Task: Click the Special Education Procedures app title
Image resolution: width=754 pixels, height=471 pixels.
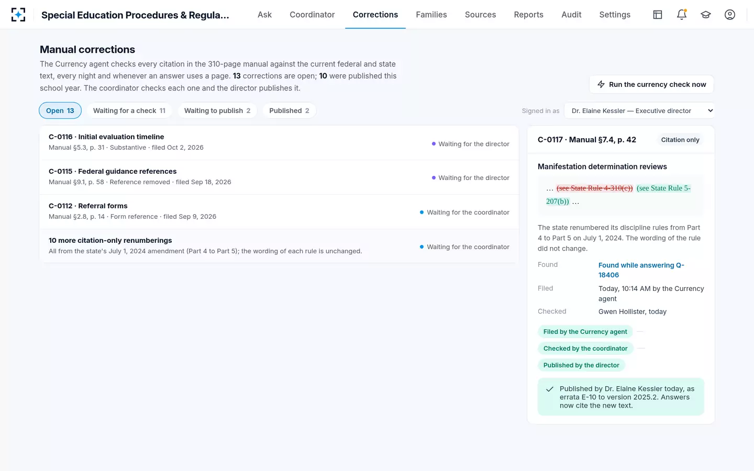Action: (135, 15)
